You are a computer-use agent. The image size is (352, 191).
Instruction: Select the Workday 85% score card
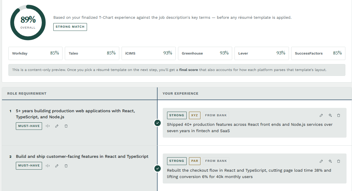[x=35, y=53]
